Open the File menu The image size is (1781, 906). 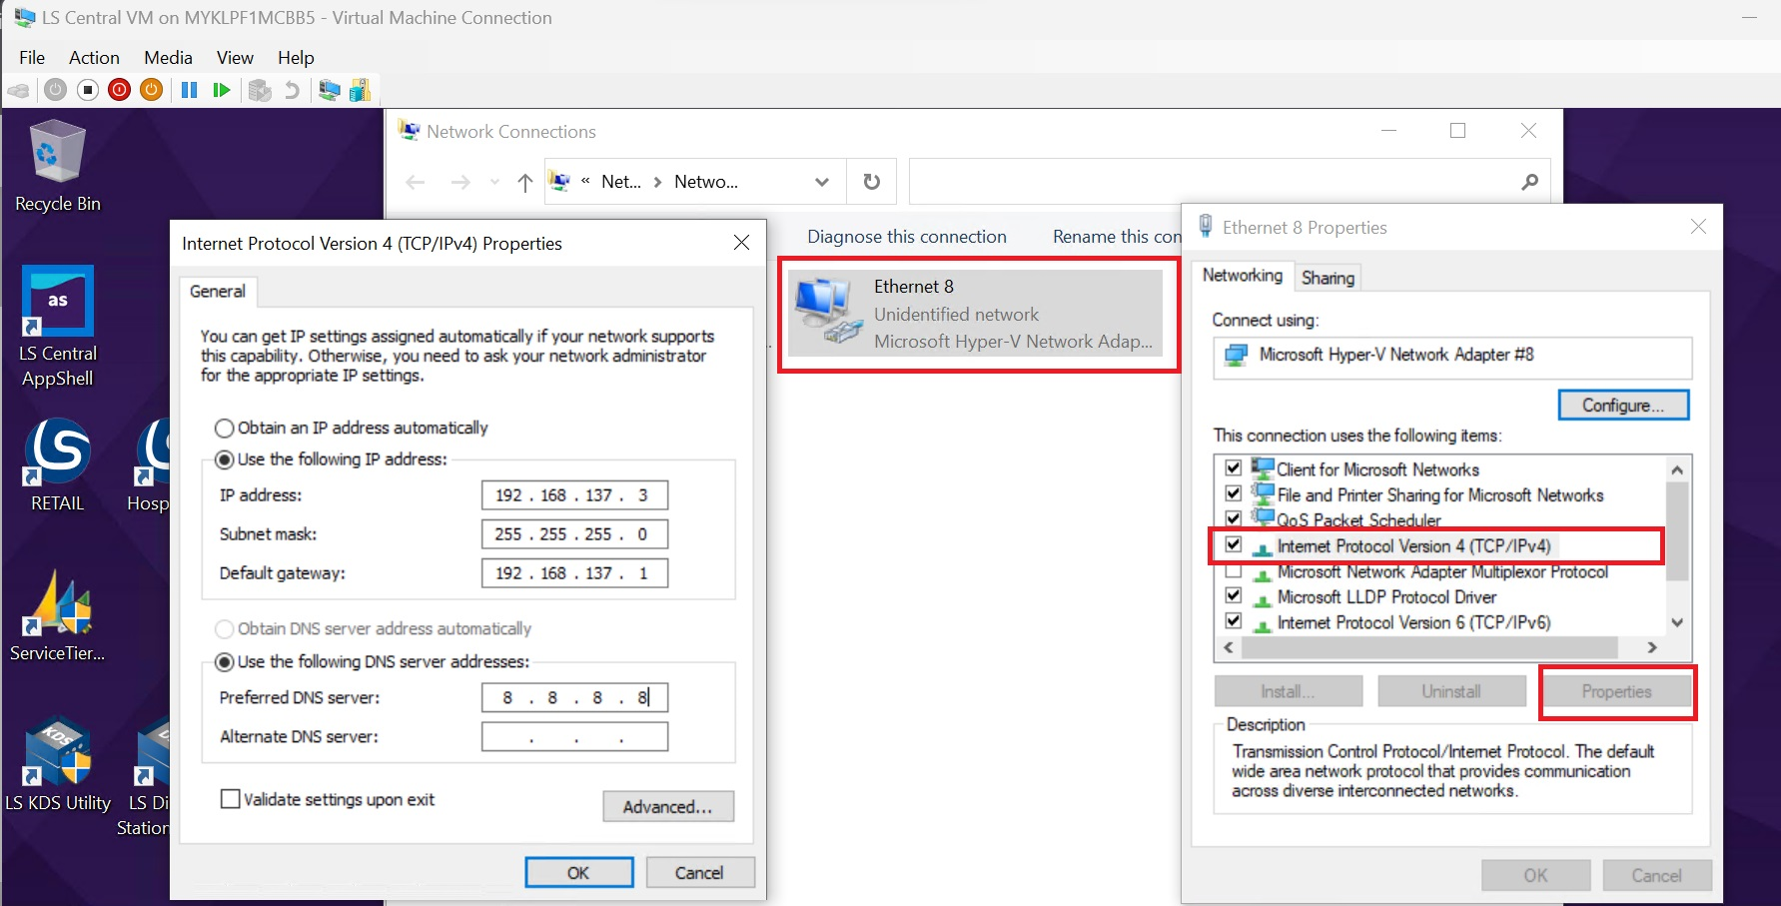[32, 58]
